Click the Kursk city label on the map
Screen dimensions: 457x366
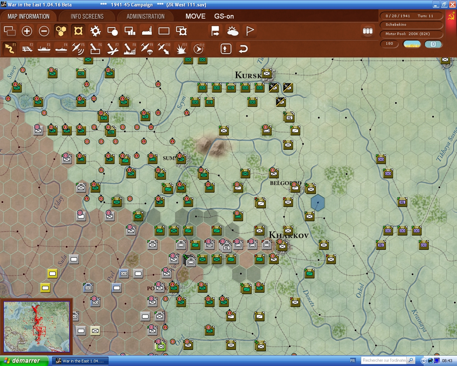(248, 75)
